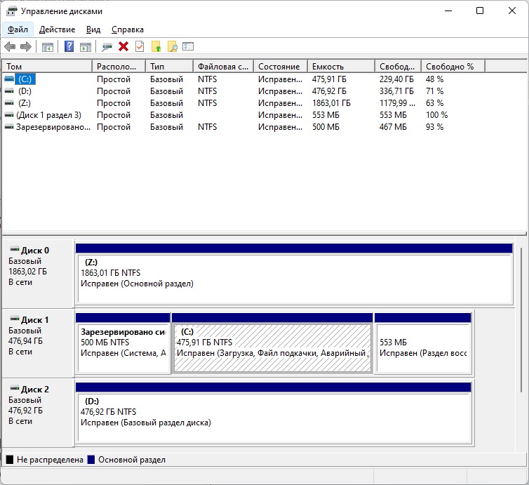Maximize the Управление дисками window
The width and height of the screenshot is (529, 485).
480,11
